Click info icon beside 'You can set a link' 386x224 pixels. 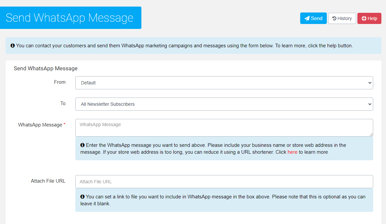coord(83,196)
